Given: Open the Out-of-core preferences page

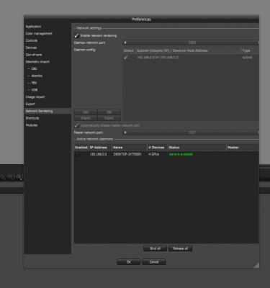Looking at the screenshot, I should pyautogui.click(x=34, y=55).
